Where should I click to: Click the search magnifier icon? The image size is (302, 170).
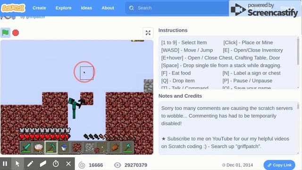tap(132, 8)
